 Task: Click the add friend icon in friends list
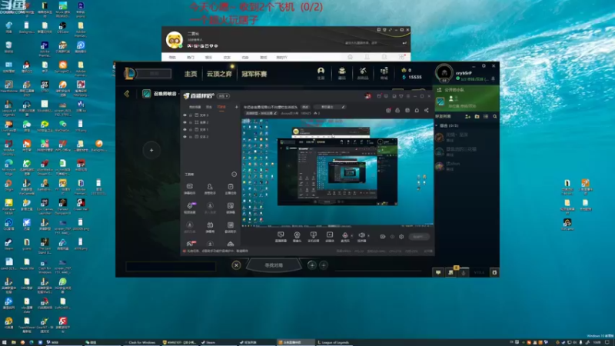[467, 117]
